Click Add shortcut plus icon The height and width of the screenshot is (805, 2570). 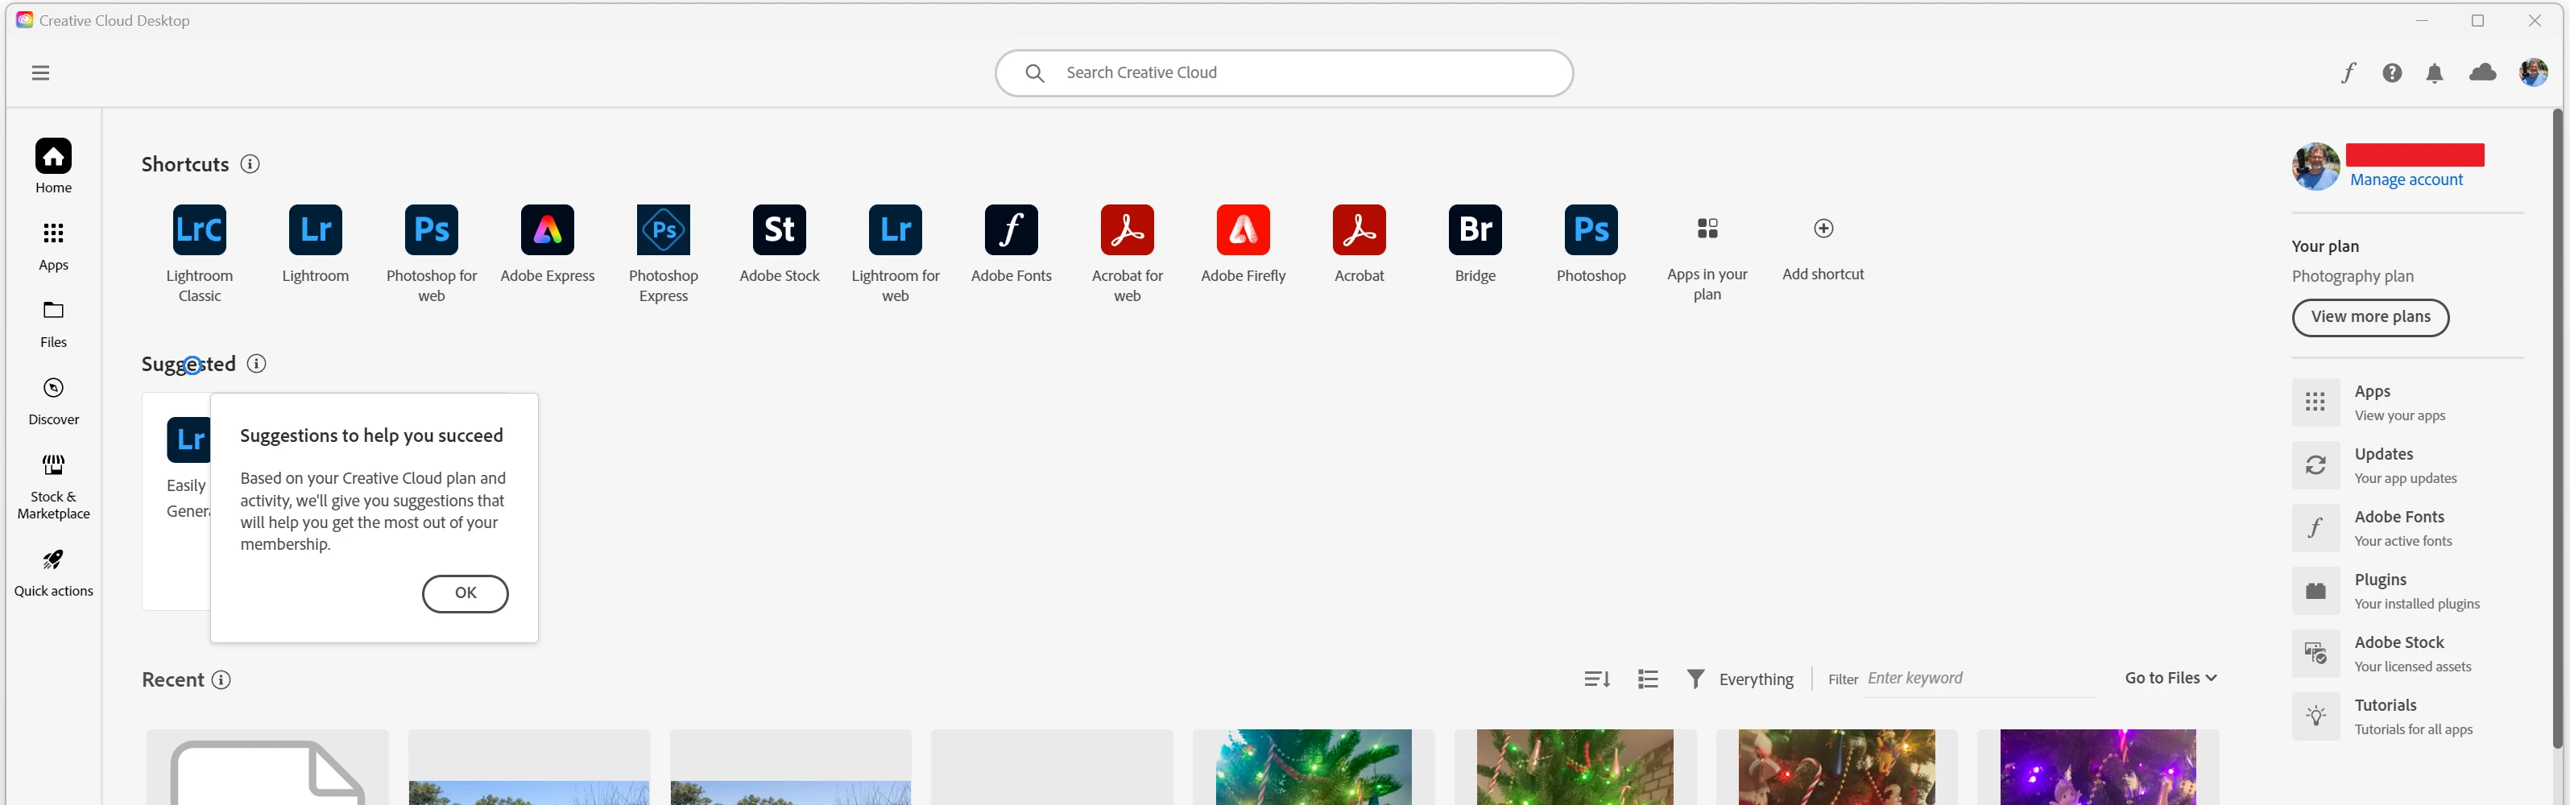tap(1823, 229)
